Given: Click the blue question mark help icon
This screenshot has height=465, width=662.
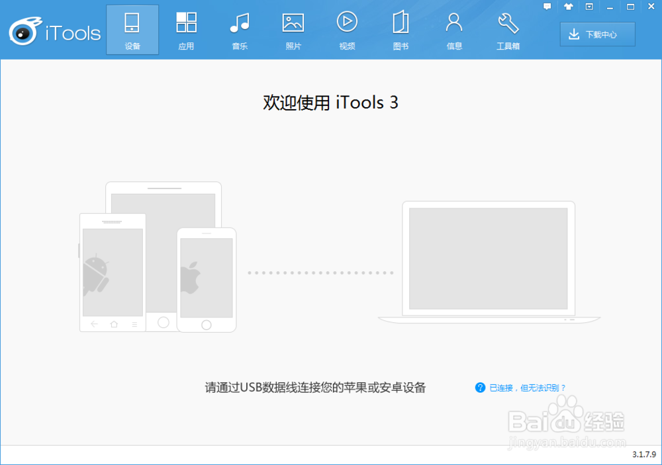Looking at the screenshot, I should (480, 388).
